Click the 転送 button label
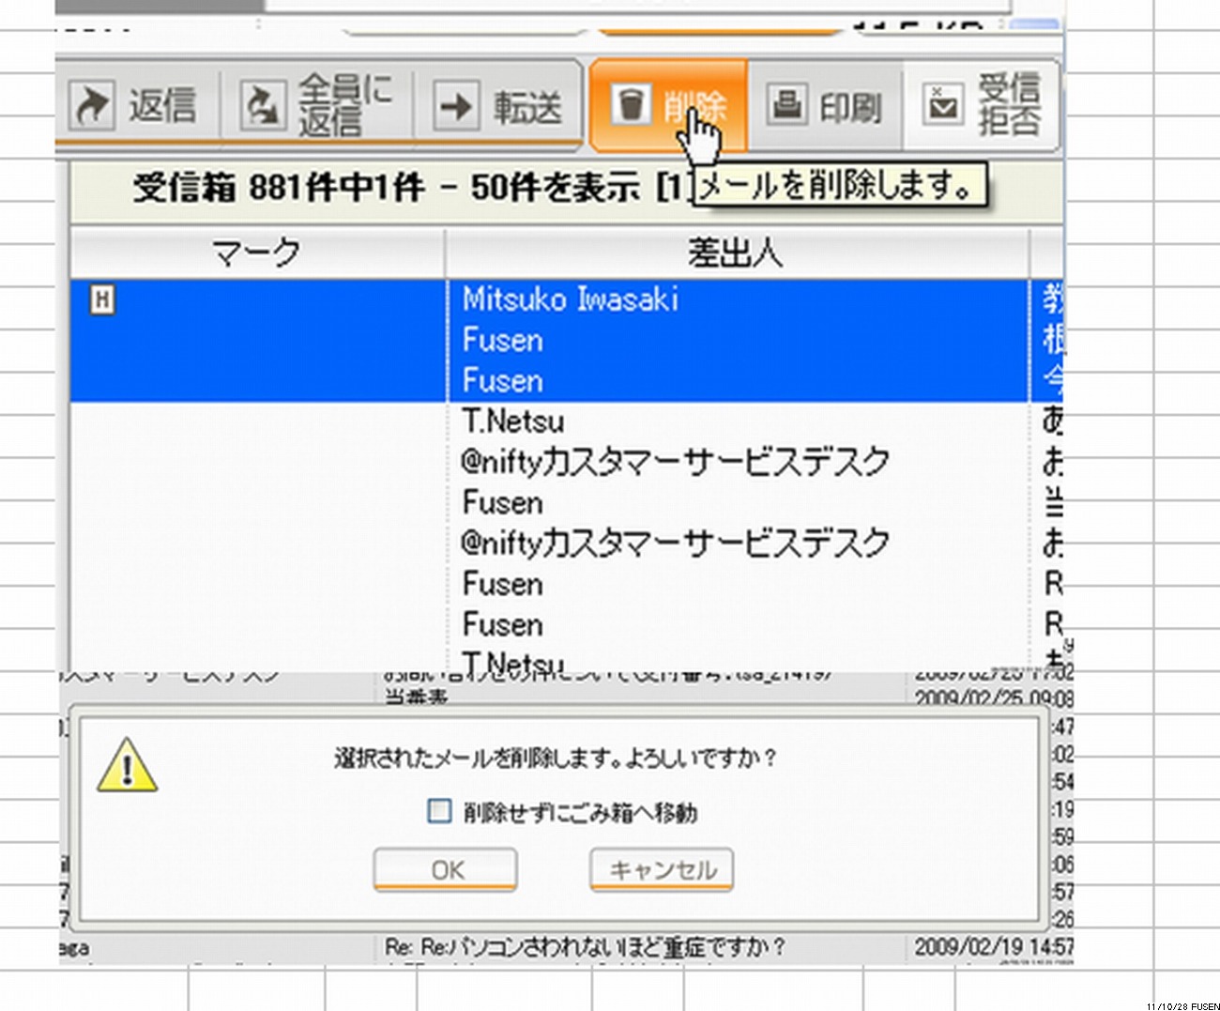This screenshot has height=1011, width=1220. (527, 107)
